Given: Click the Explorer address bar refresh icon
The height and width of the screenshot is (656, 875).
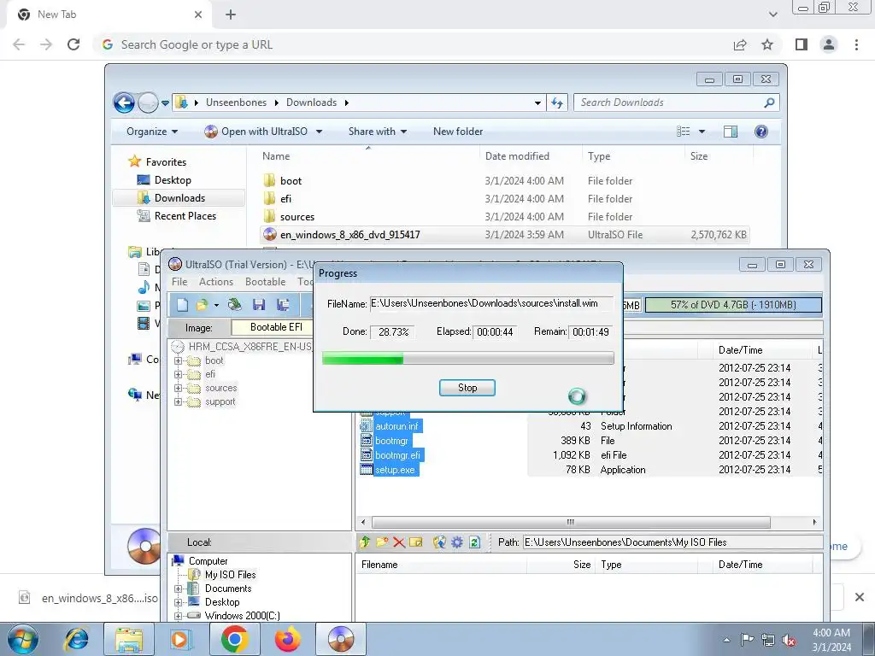Looking at the screenshot, I should (557, 102).
